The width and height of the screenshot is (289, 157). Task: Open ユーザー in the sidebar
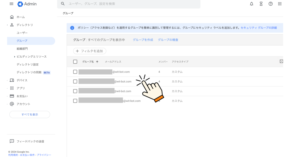(x=22, y=33)
